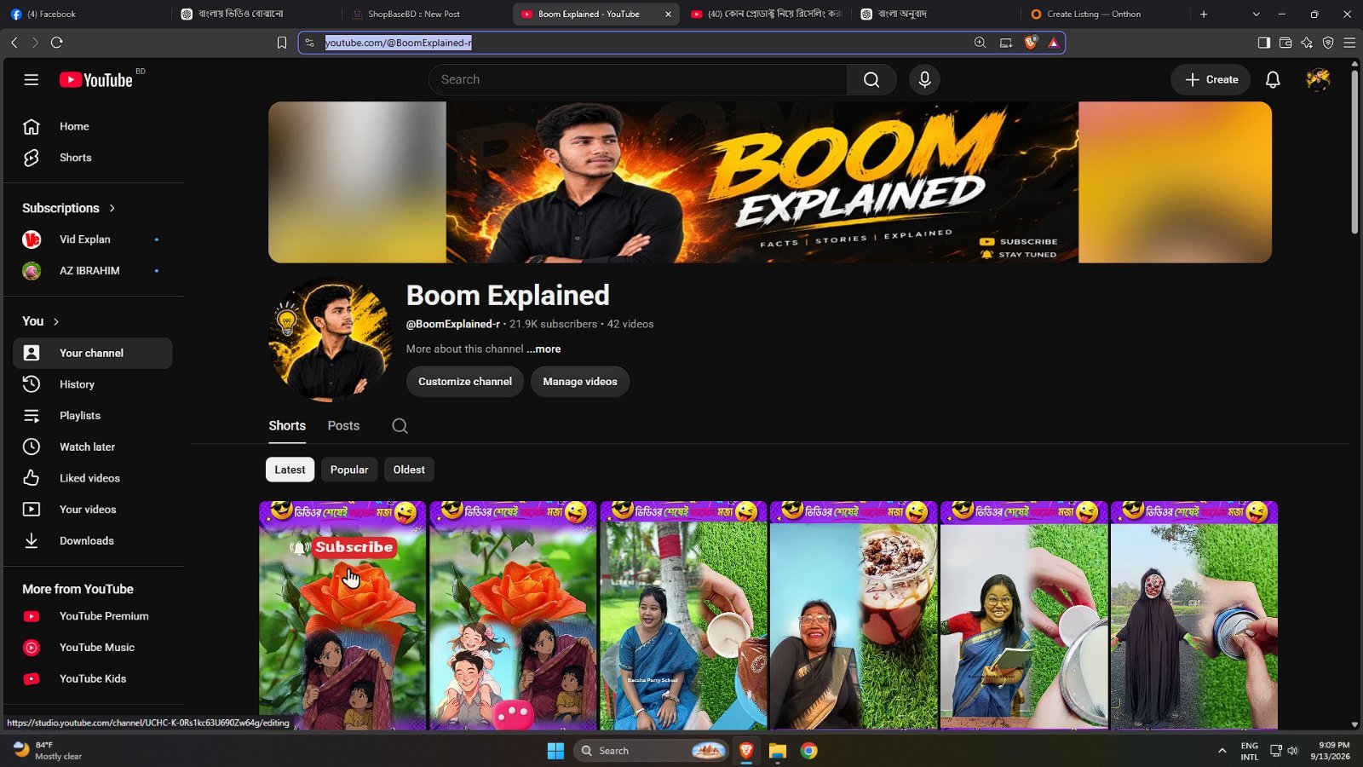Open Downloads in sidebar
The image size is (1363, 767).
point(93,540)
